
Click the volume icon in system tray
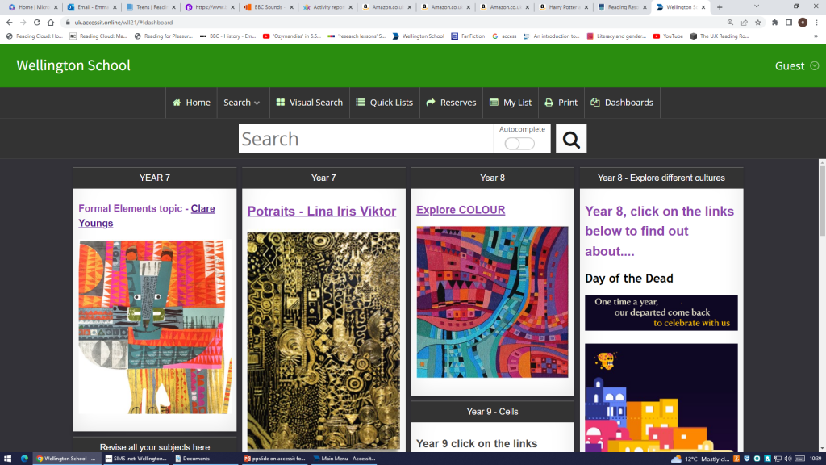pos(788,459)
